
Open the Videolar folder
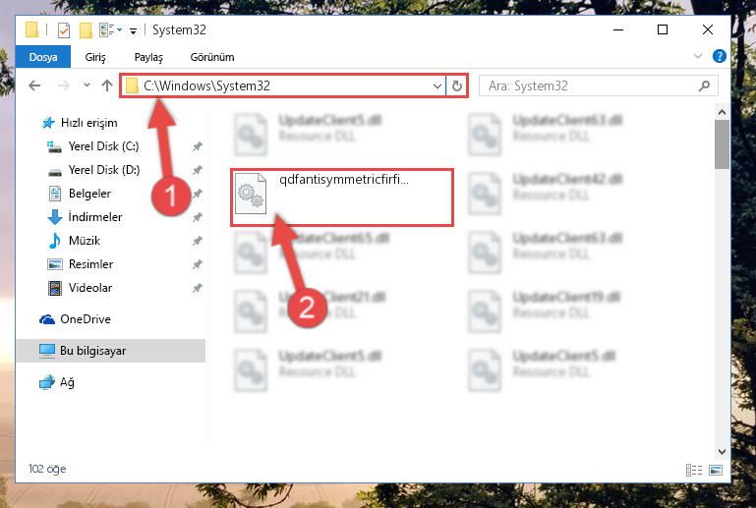coord(80,288)
